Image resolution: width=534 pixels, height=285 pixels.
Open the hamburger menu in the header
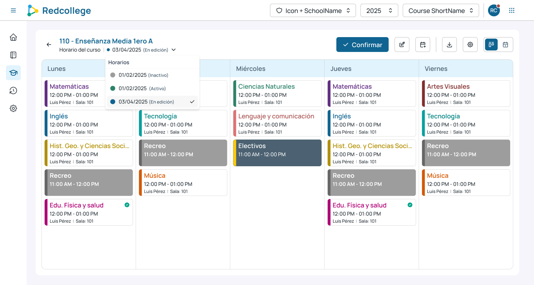pos(13,10)
